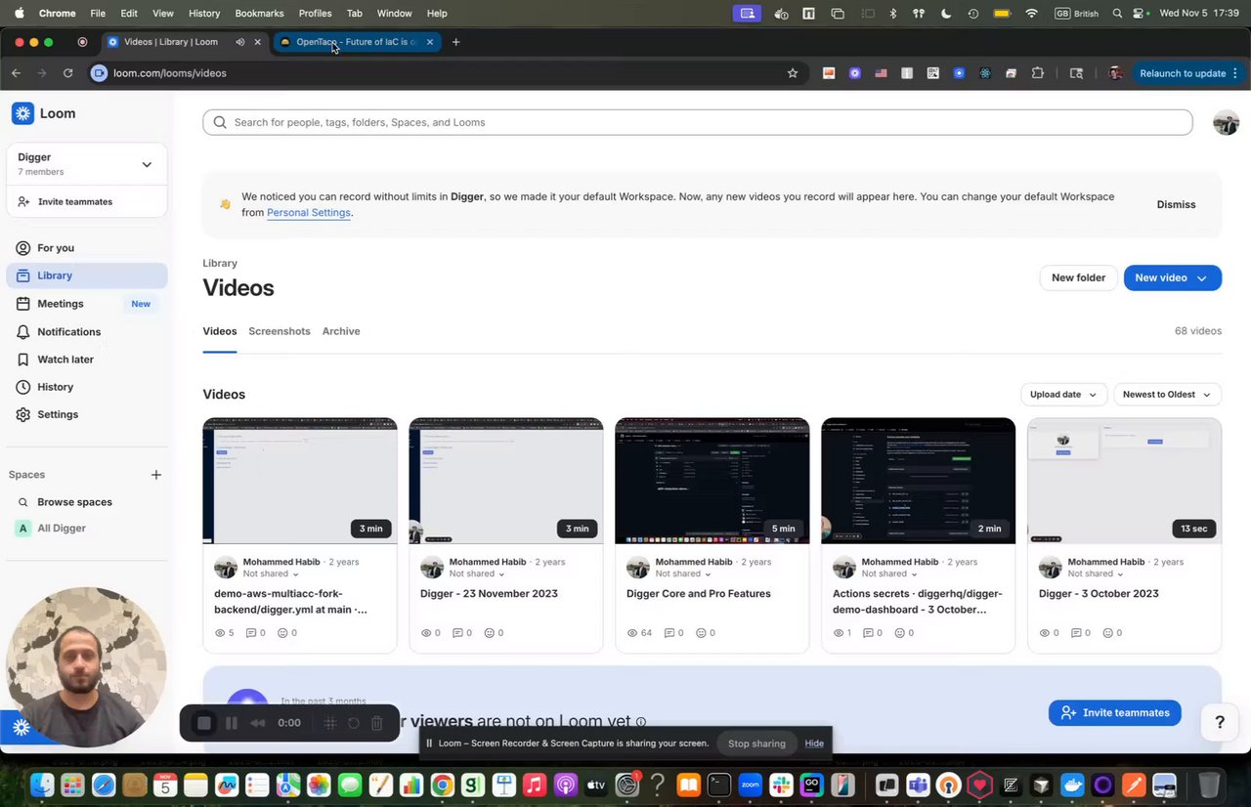
Task: Switch to the Screenshots tab
Action: (x=280, y=331)
